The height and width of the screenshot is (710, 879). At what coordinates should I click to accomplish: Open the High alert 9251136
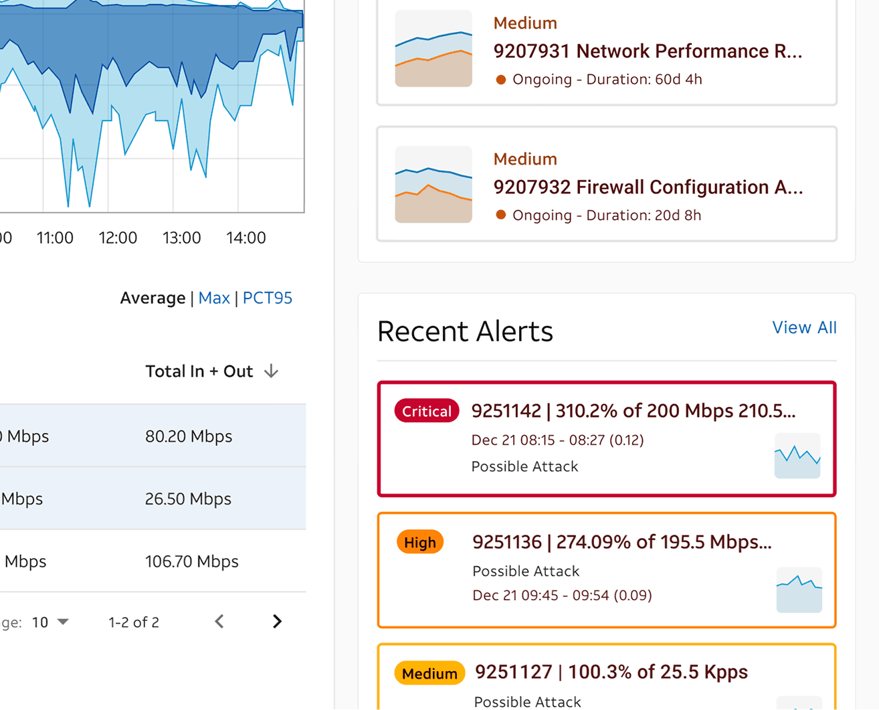tap(607, 570)
